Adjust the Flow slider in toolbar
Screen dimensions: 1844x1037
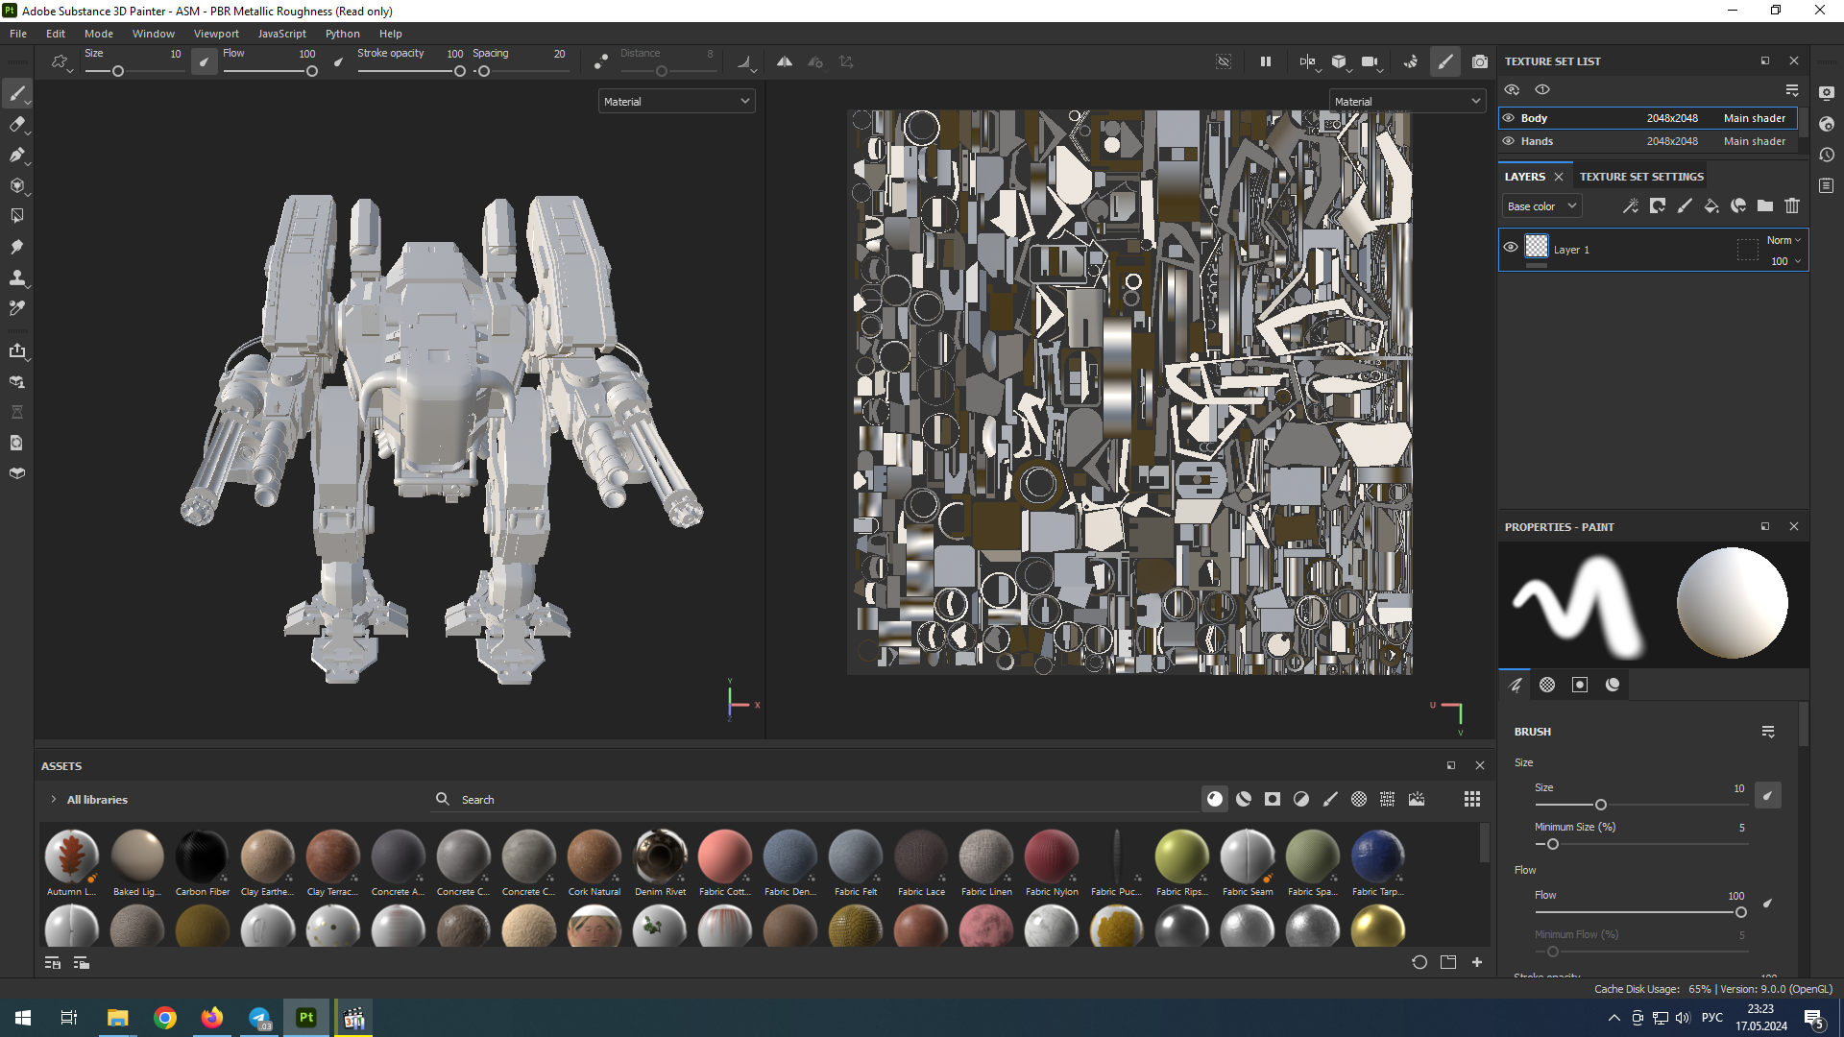pos(311,71)
